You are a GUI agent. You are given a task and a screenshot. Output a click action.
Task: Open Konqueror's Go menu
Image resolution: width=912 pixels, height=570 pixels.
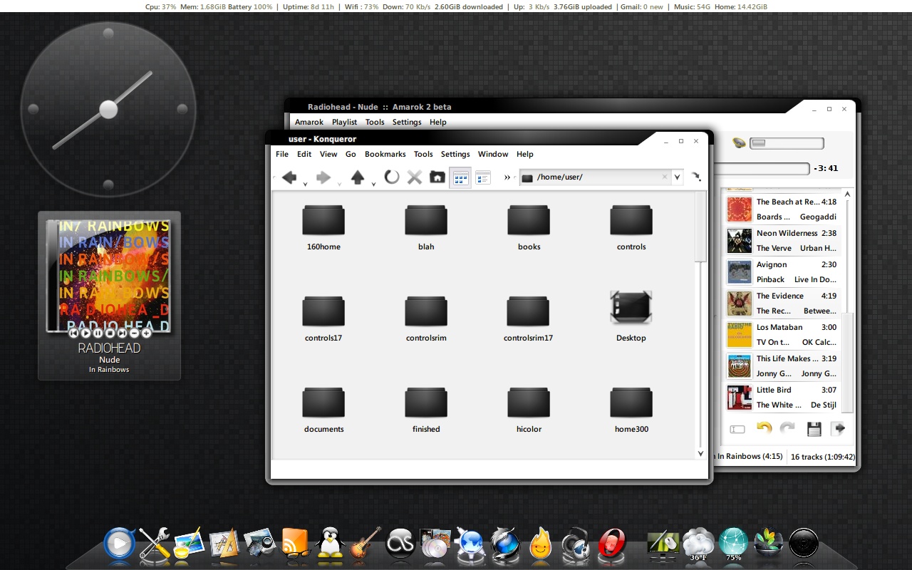(x=351, y=154)
